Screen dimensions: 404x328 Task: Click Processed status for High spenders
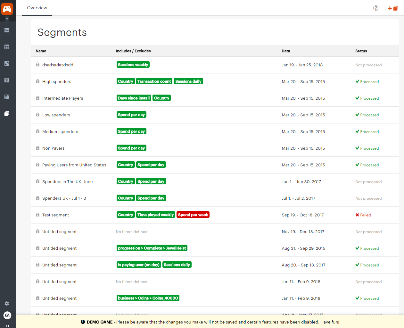(367, 82)
